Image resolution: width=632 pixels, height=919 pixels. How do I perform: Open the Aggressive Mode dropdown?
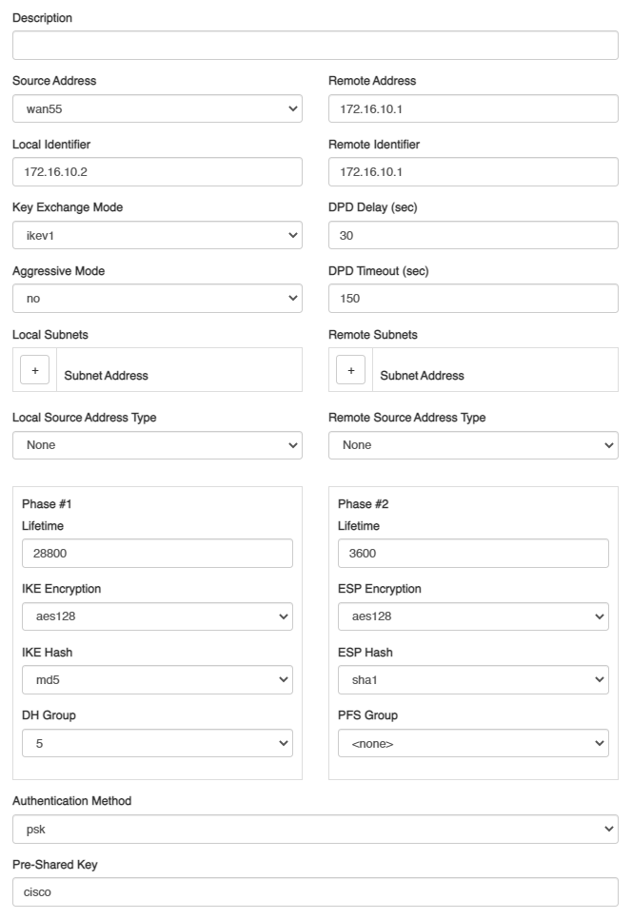[157, 299]
